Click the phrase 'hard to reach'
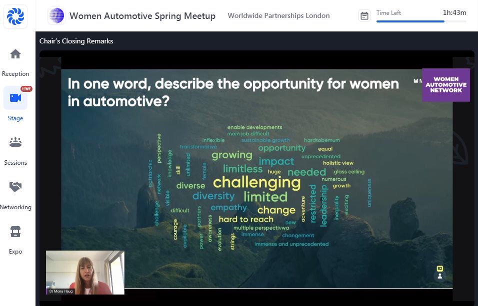This screenshot has width=478, height=306. (246, 219)
